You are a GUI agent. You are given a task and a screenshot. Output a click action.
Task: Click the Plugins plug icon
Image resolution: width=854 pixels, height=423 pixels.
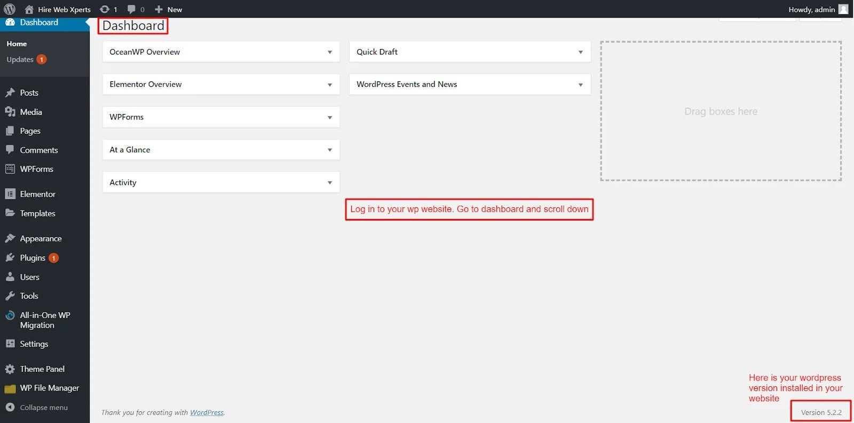point(10,257)
